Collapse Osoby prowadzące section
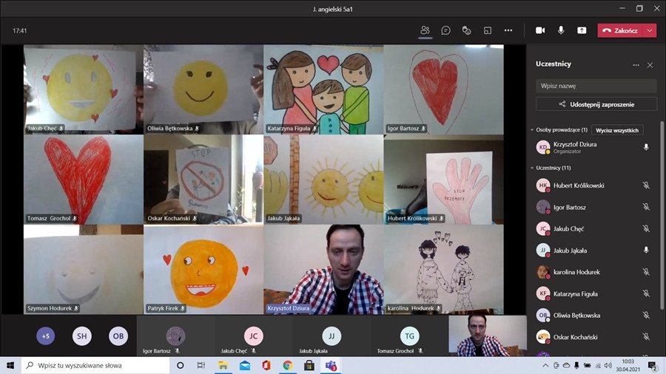This screenshot has height=374, width=666. [532, 130]
